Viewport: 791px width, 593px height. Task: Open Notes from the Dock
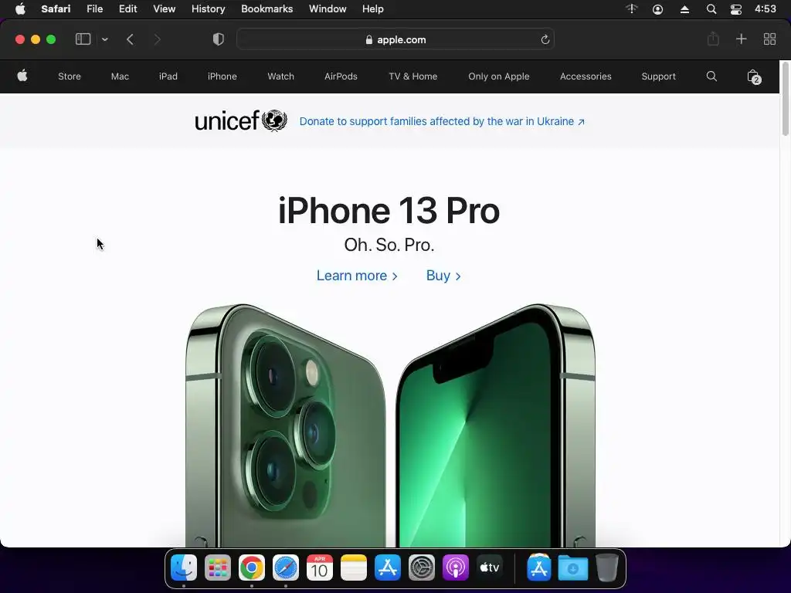pyautogui.click(x=353, y=568)
